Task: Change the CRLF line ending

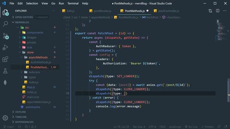Action: point(162,127)
